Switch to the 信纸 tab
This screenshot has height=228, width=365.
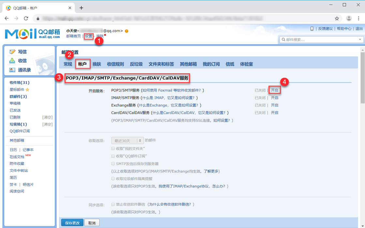tap(230, 64)
